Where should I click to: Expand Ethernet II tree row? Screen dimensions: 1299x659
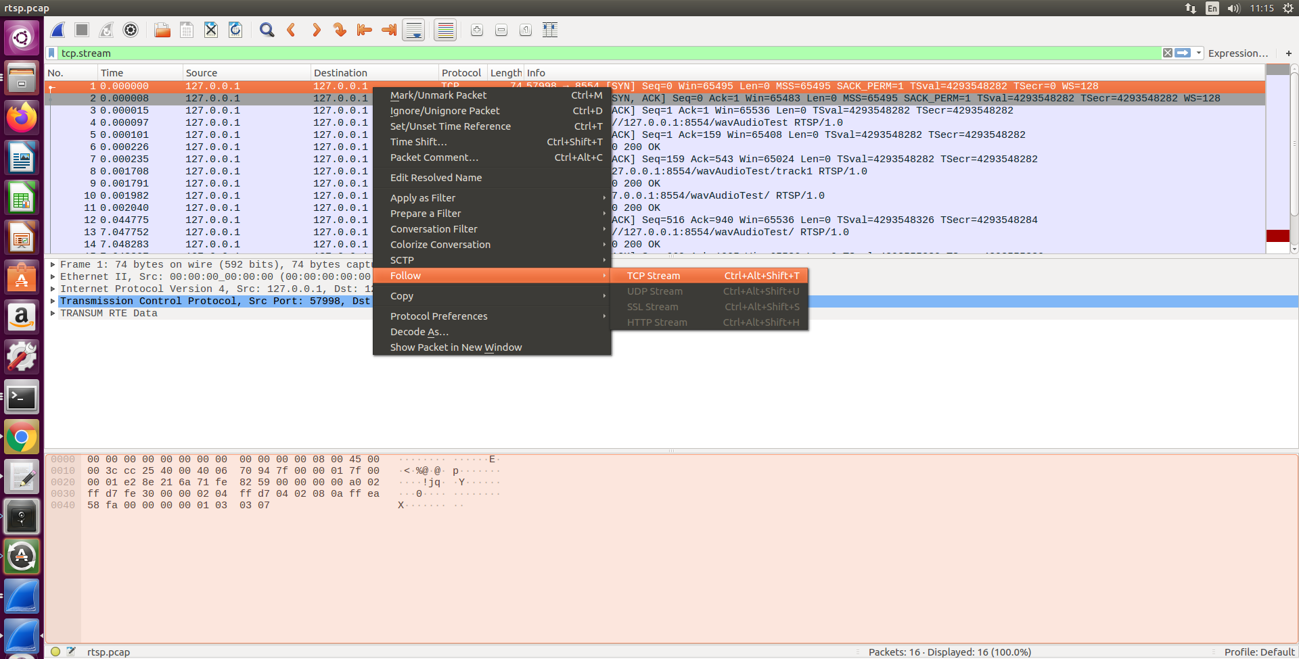point(53,276)
